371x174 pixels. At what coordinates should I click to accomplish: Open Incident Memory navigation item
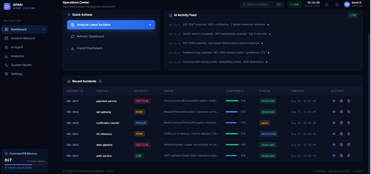24,38
